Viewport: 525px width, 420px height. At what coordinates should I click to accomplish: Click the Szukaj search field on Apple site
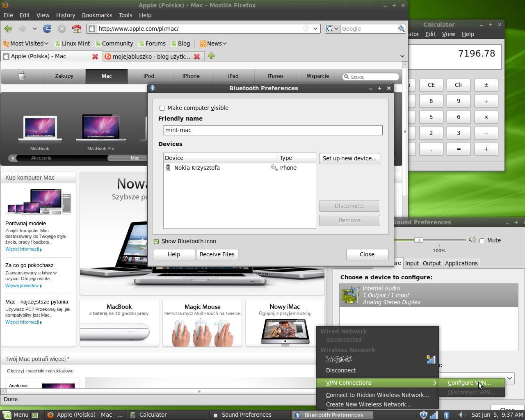coord(371,77)
